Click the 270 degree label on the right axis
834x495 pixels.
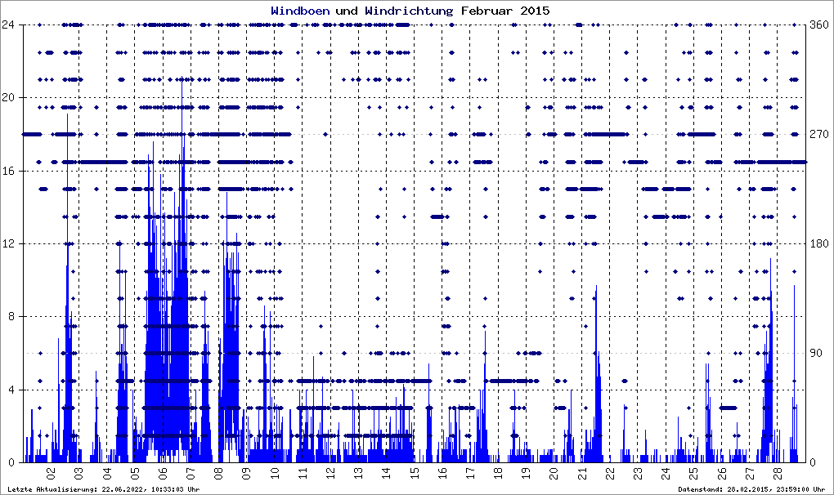pos(820,134)
